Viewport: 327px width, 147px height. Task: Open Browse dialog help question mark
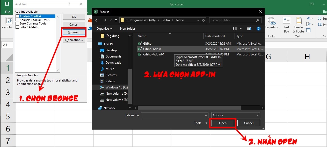tap(258, 29)
